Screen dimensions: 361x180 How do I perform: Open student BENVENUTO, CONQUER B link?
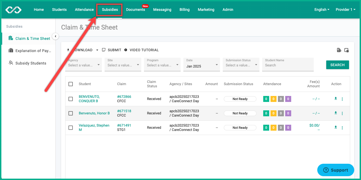click(89, 99)
